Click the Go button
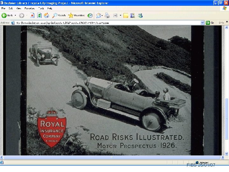The height and width of the screenshot is (172, 229). 210,23
